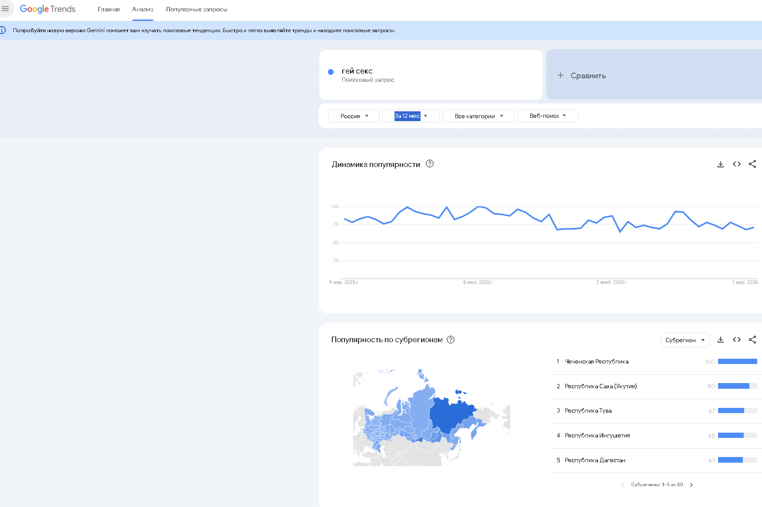Open embed code for Динамика популярности chart
Image resolution: width=762 pixels, height=507 pixels.
737,164
